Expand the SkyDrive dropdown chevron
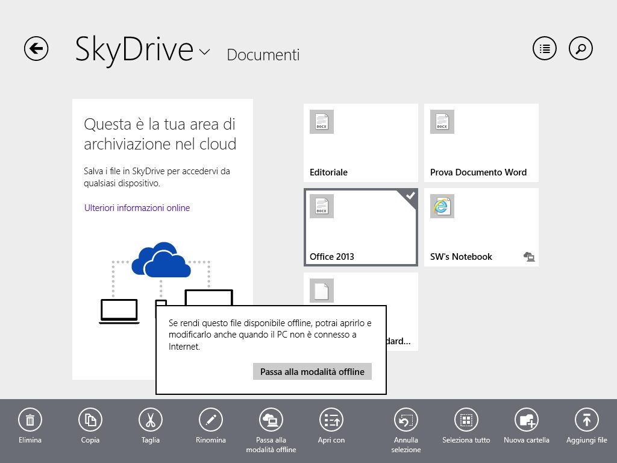This screenshot has width=617, height=463. pos(204,52)
